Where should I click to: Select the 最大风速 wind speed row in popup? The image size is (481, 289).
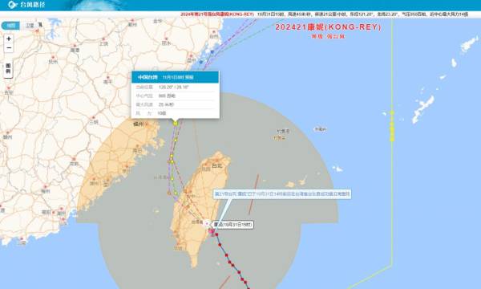175,104
